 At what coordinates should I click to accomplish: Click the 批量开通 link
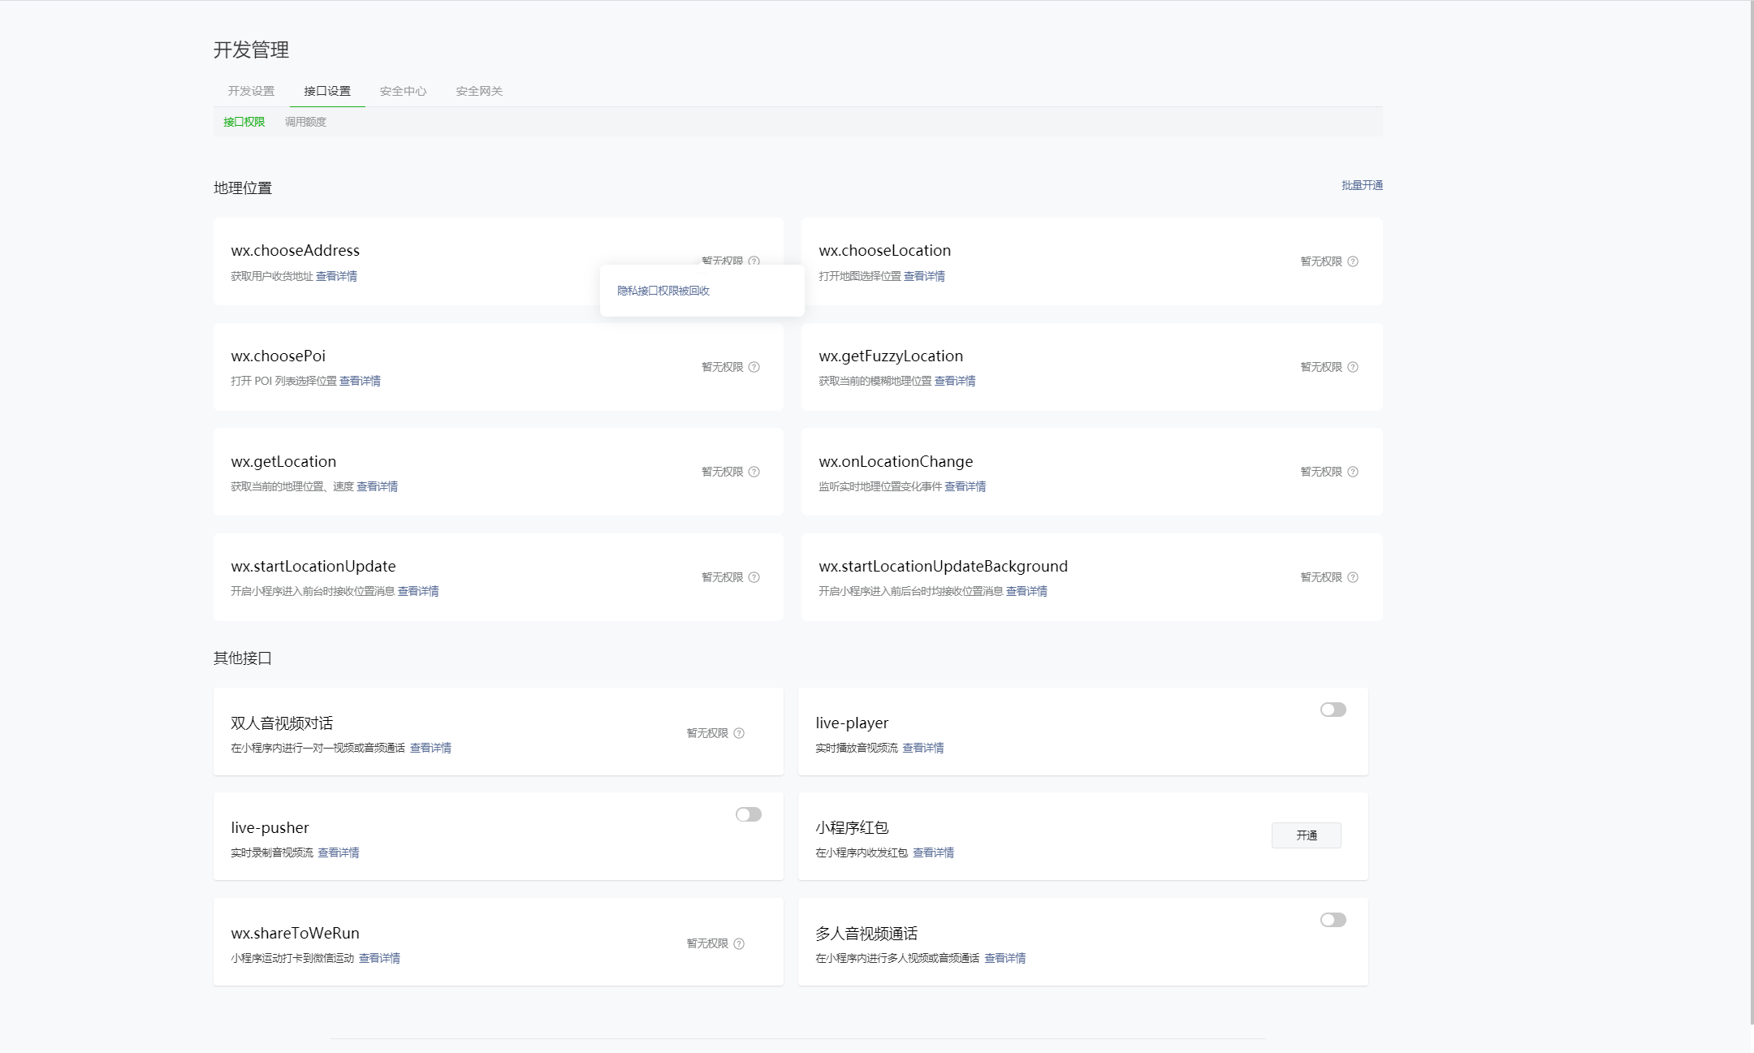click(x=1362, y=185)
